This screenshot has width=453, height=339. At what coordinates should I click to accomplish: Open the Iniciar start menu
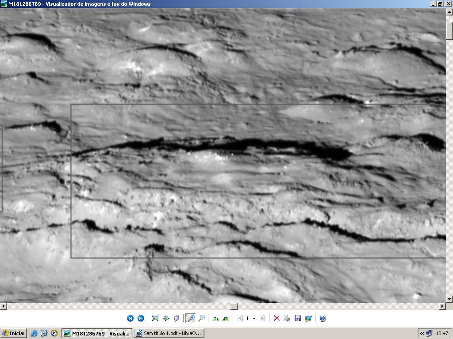[14, 333]
